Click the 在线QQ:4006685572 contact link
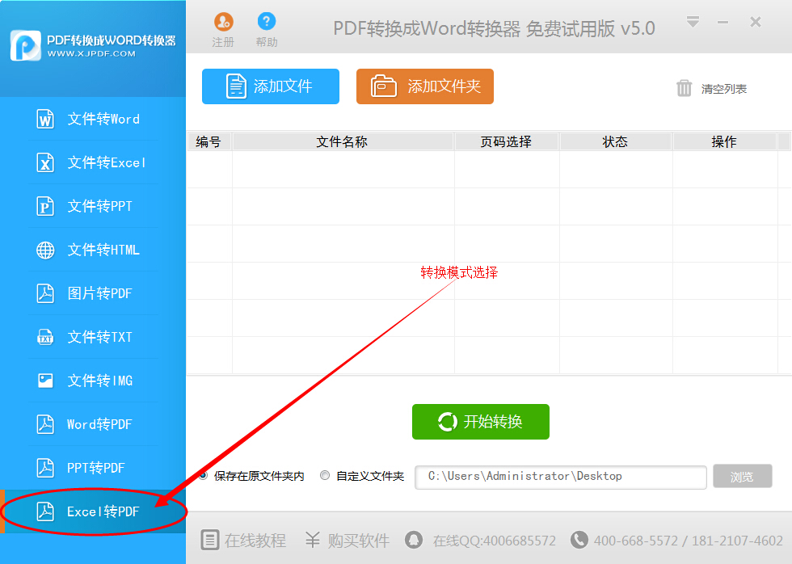The height and width of the screenshot is (564, 792). point(495,541)
